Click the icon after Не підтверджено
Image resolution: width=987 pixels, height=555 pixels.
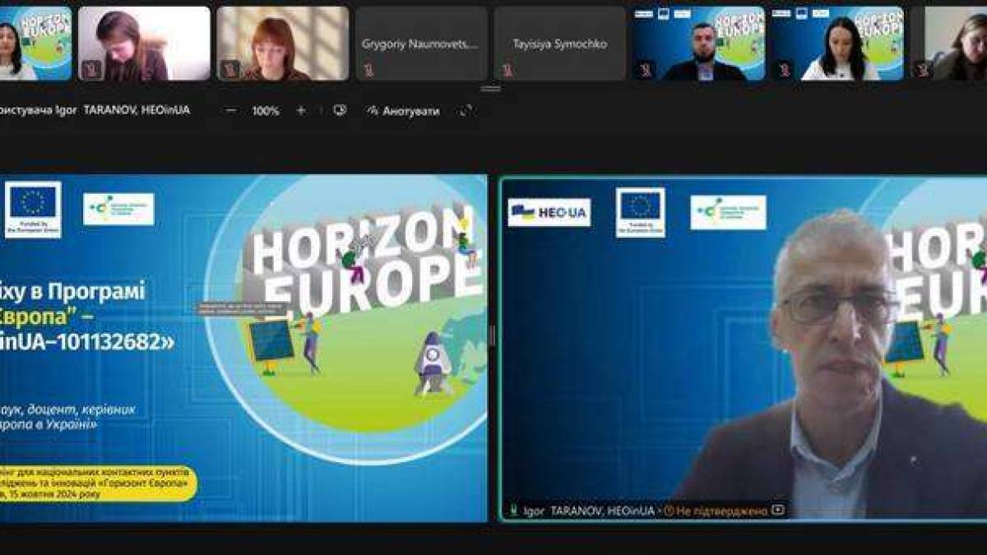pyautogui.click(x=778, y=511)
